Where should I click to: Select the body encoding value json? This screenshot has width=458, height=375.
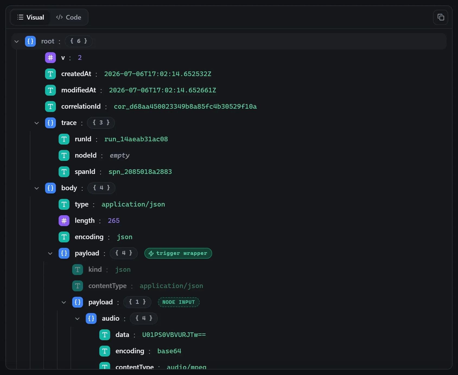(x=125, y=237)
